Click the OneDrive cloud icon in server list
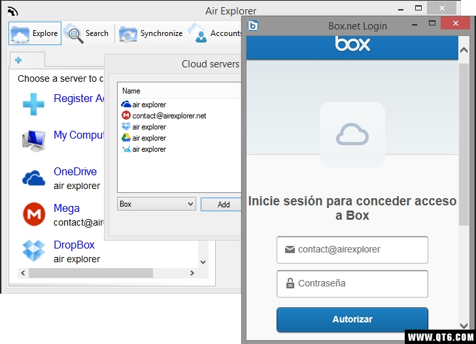476x344 pixels. (x=34, y=178)
